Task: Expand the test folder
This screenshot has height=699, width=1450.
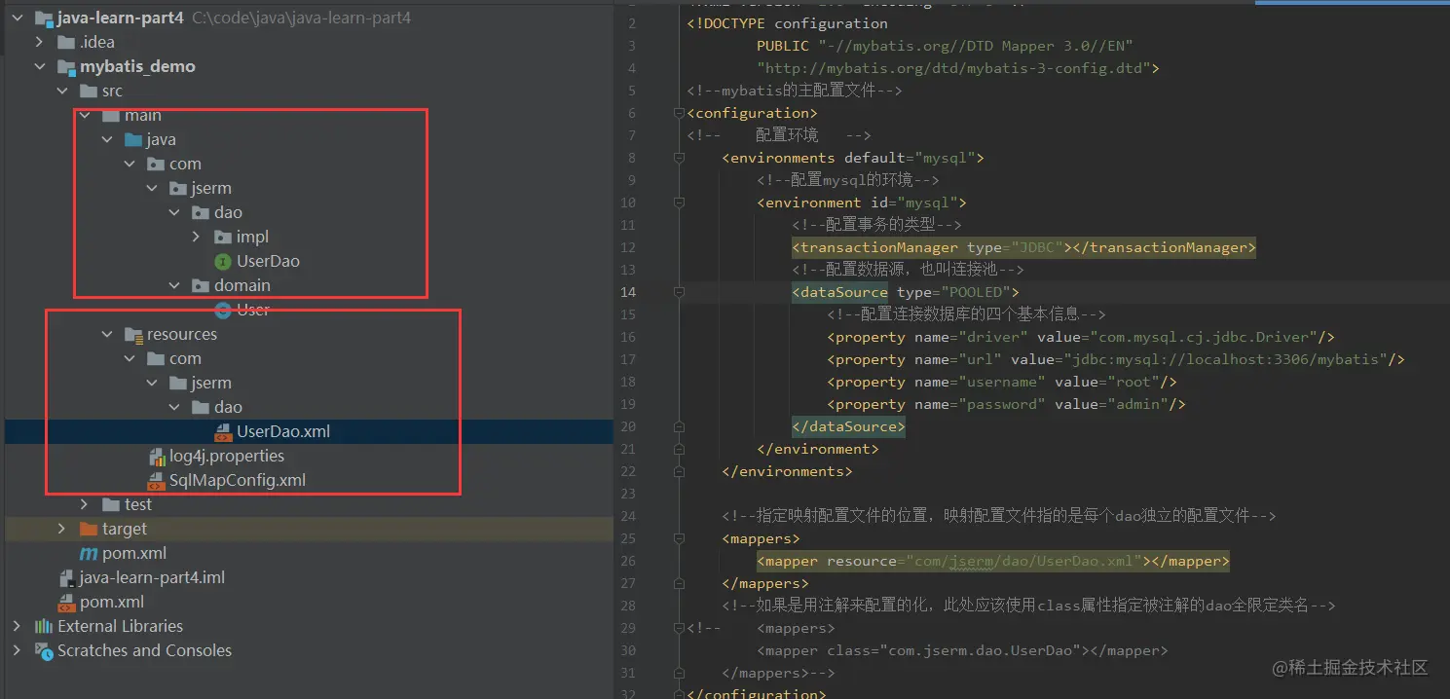Action: 85,504
